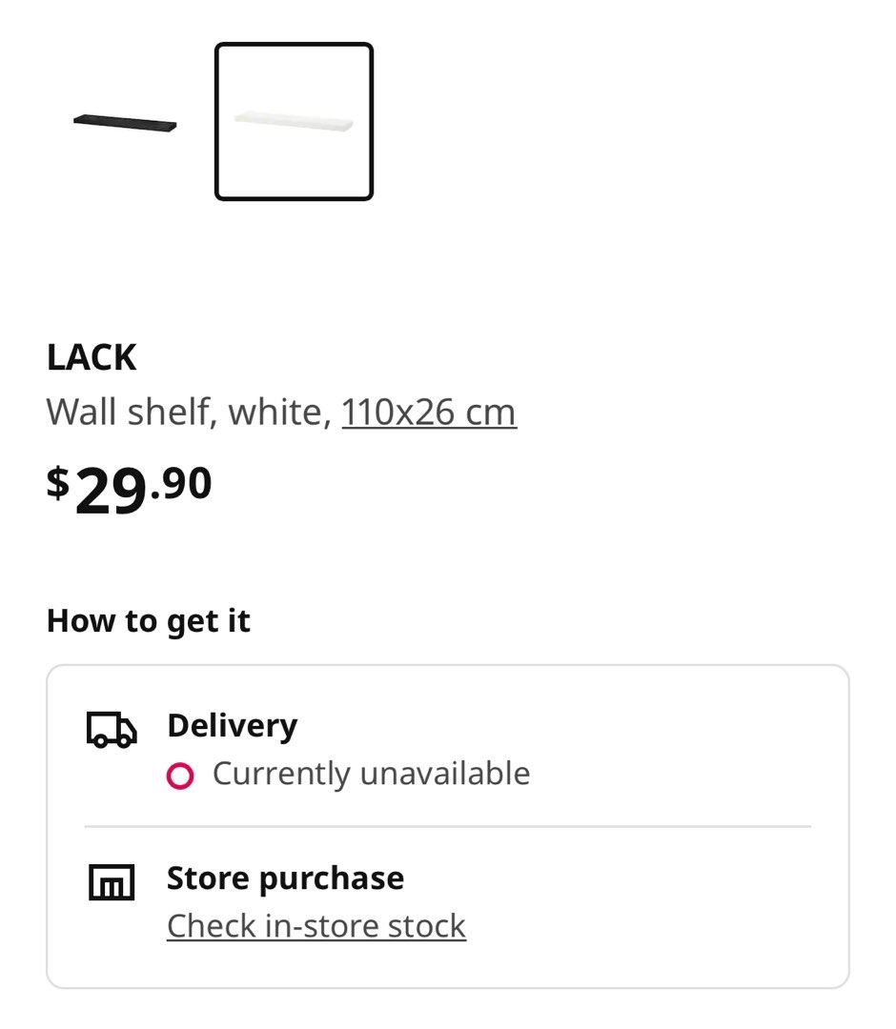The width and height of the screenshot is (896, 1029).
Task: Select the white LACK shelf variant
Action: point(294,120)
